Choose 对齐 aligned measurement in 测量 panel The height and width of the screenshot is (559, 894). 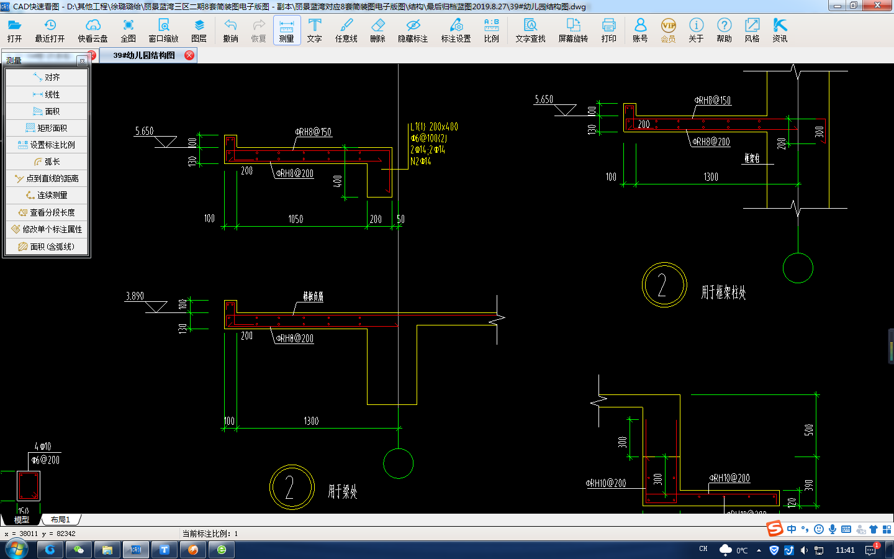click(x=47, y=77)
